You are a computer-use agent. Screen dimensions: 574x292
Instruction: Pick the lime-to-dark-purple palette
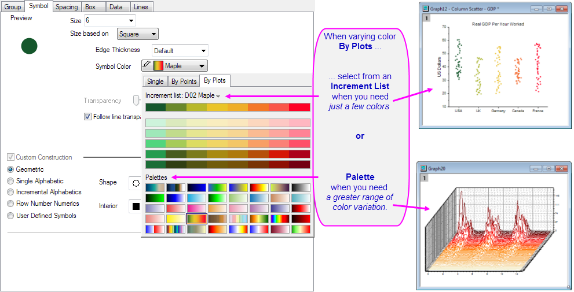[280, 187]
